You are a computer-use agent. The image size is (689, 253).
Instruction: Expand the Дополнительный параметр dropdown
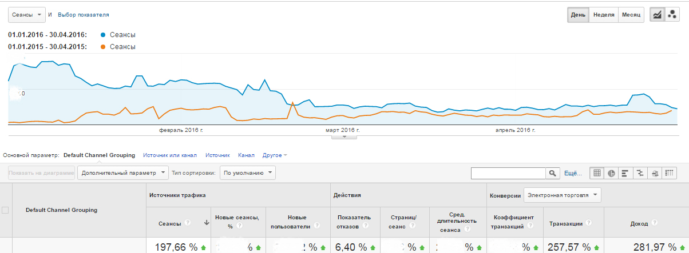[x=123, y=172]
